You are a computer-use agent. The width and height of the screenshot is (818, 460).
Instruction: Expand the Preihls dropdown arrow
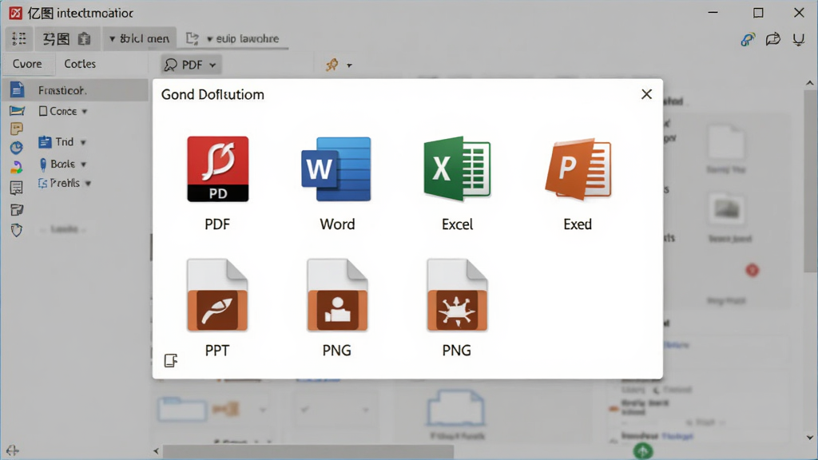click(x=88, y=184)
